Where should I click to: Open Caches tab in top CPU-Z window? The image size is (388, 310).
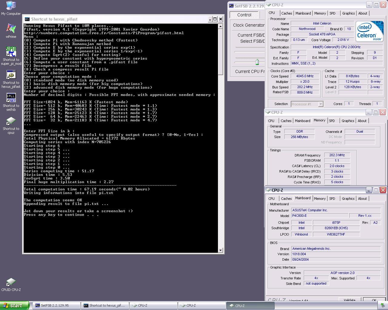(x=286, y=13)
